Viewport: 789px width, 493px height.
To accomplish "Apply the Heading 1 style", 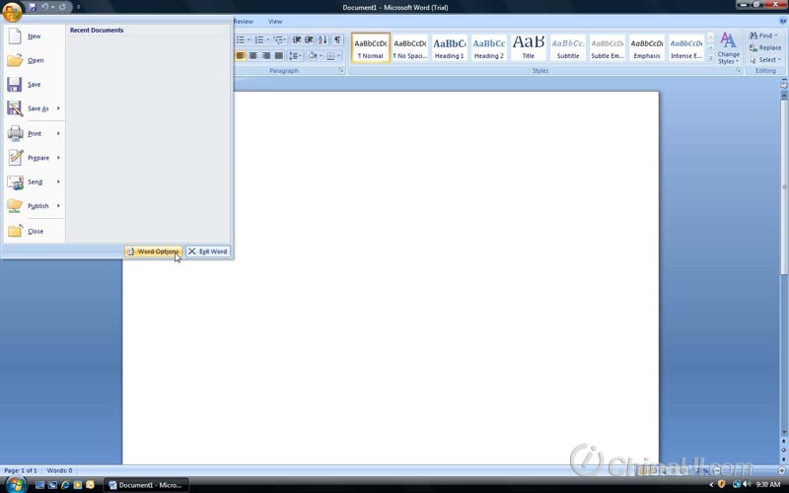I will 450,47.
